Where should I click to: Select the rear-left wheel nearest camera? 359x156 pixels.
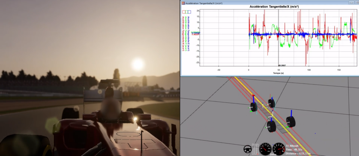coord(271,126)
